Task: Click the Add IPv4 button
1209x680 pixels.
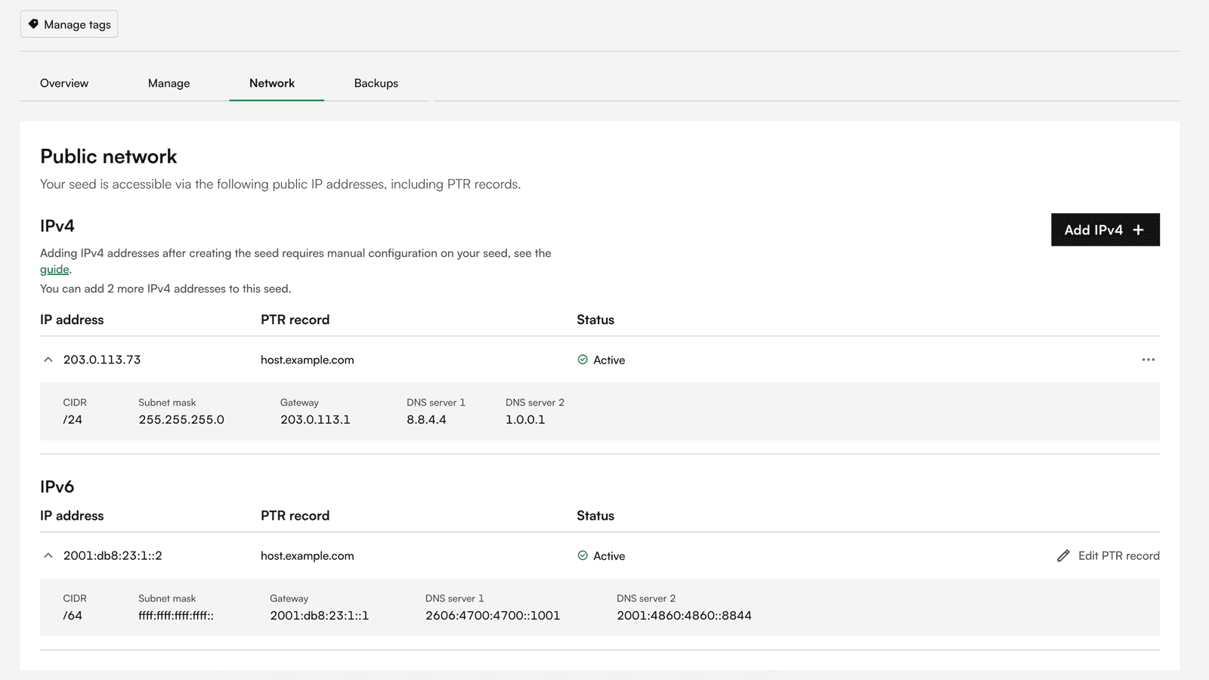Action: click(1105, 230)
